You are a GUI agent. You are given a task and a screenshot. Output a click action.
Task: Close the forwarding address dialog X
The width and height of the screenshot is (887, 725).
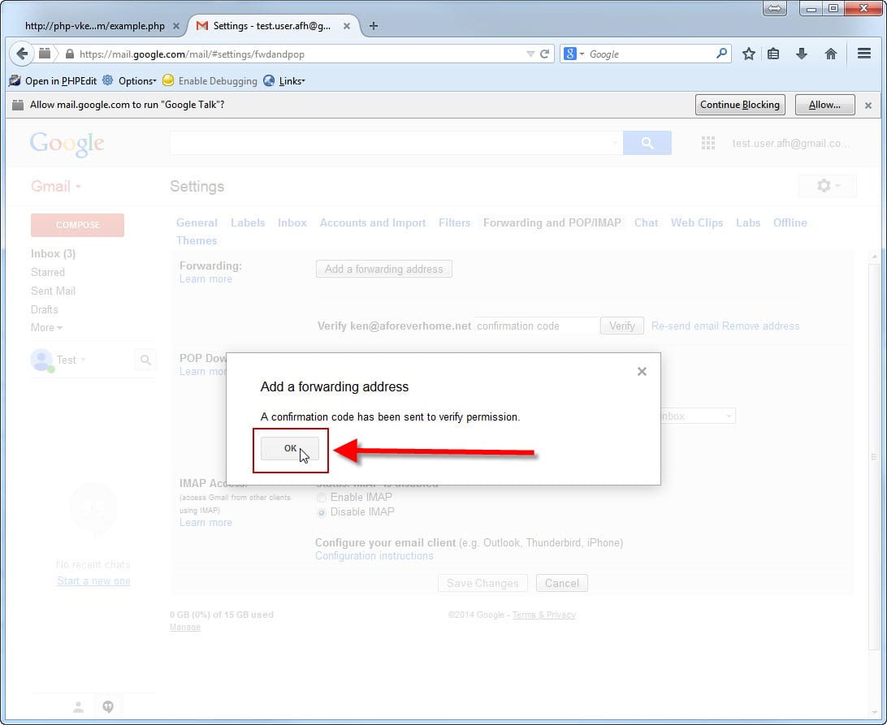pos(642,371)
